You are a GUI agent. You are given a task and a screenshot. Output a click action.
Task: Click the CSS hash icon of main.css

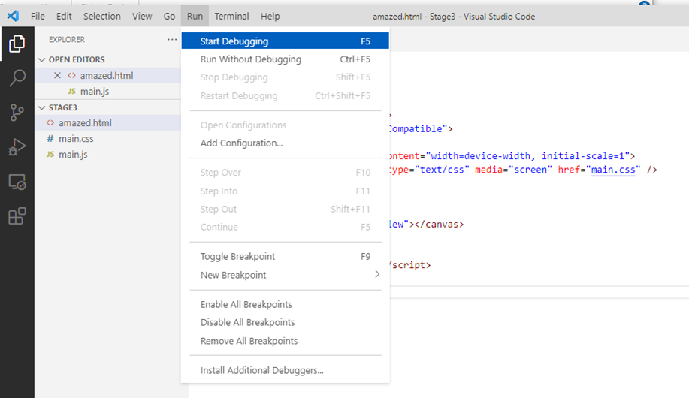point(50,139)
